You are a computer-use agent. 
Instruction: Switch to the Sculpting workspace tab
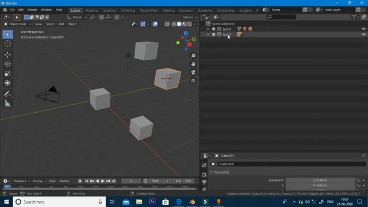point(109,10)
